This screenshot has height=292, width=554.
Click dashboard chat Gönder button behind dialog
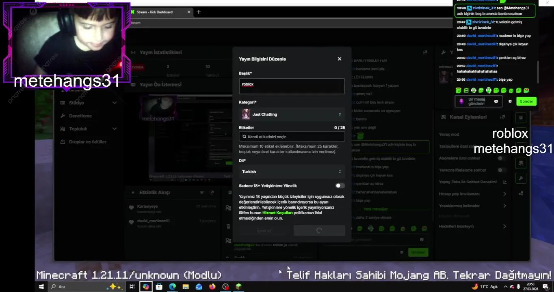coord(418,252)
